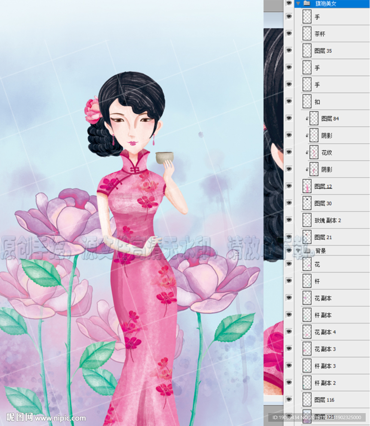Select the layer named 图层 116
The width and height of the screenshot is (370, 426).
pyautogui.click(x=325, y=400)
